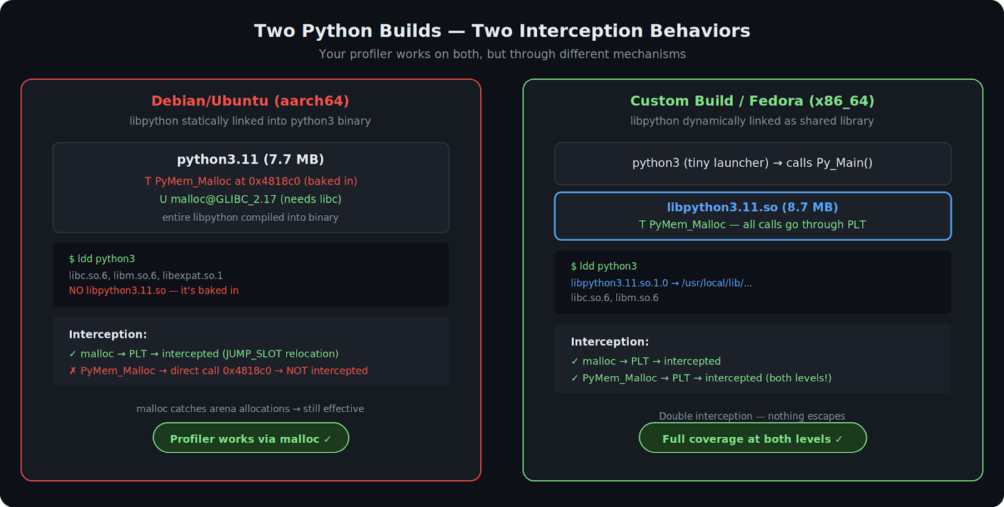Click 'Interception:' label in the Debian panel
This screenshot has width=1004, height=507.
[x=108, y=334]
